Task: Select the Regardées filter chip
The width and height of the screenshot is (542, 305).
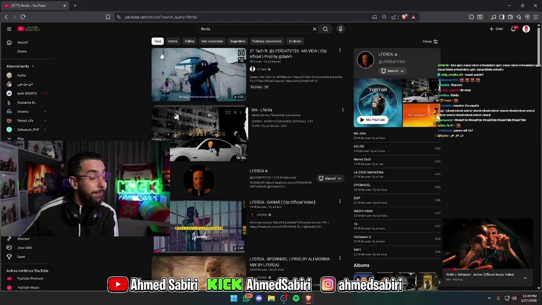Action: coord(238,41)
